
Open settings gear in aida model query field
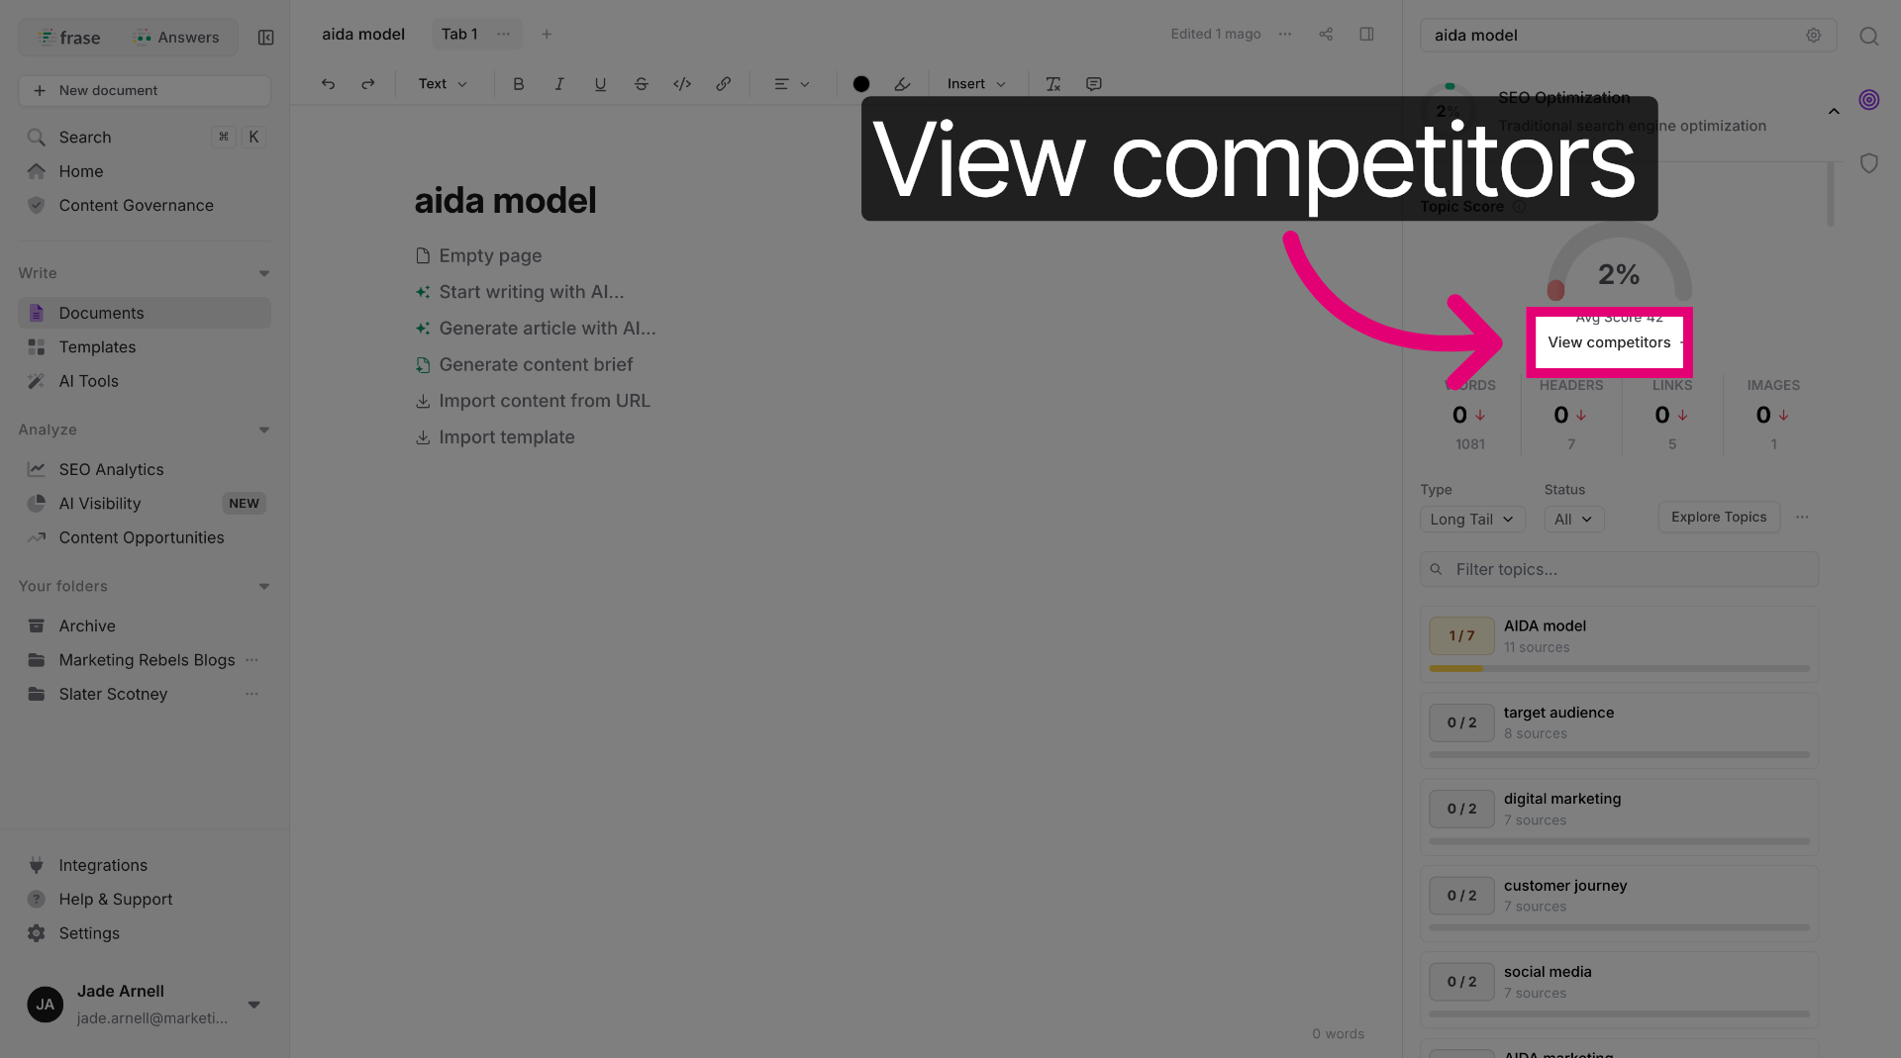coord(1813,36)
